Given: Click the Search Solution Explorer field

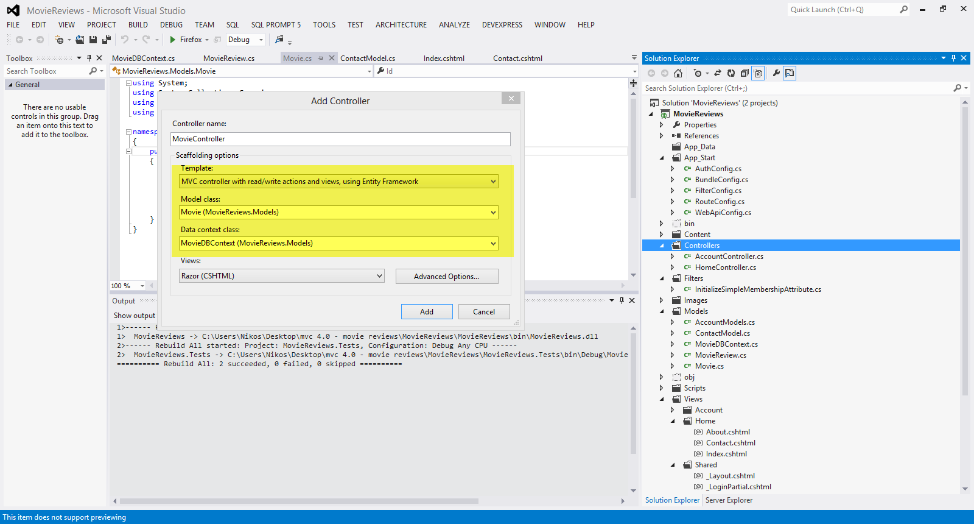Looking at the screenshot, I should pos(797,88).
